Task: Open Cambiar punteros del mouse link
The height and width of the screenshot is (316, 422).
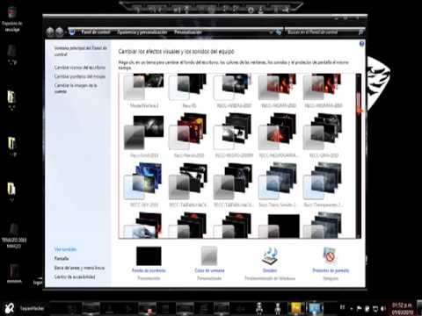Action: pos(80,76)
